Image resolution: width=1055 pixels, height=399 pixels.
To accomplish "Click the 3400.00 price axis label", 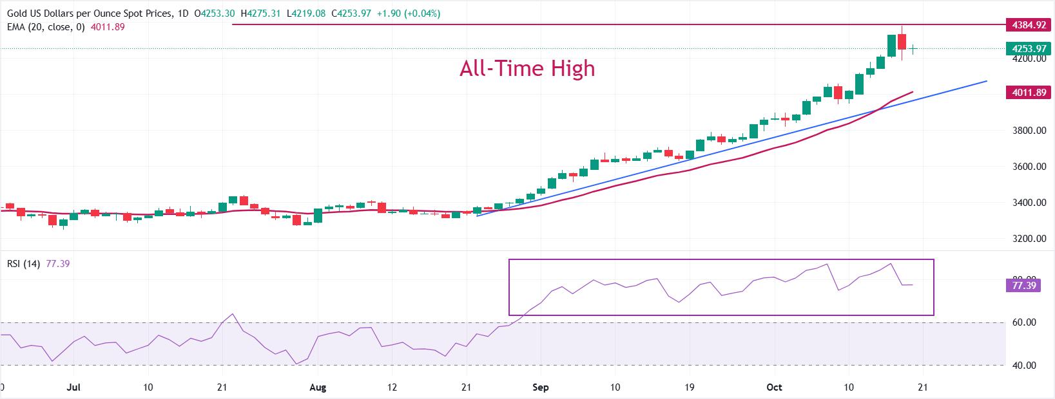I will (x=1029, y=203).
